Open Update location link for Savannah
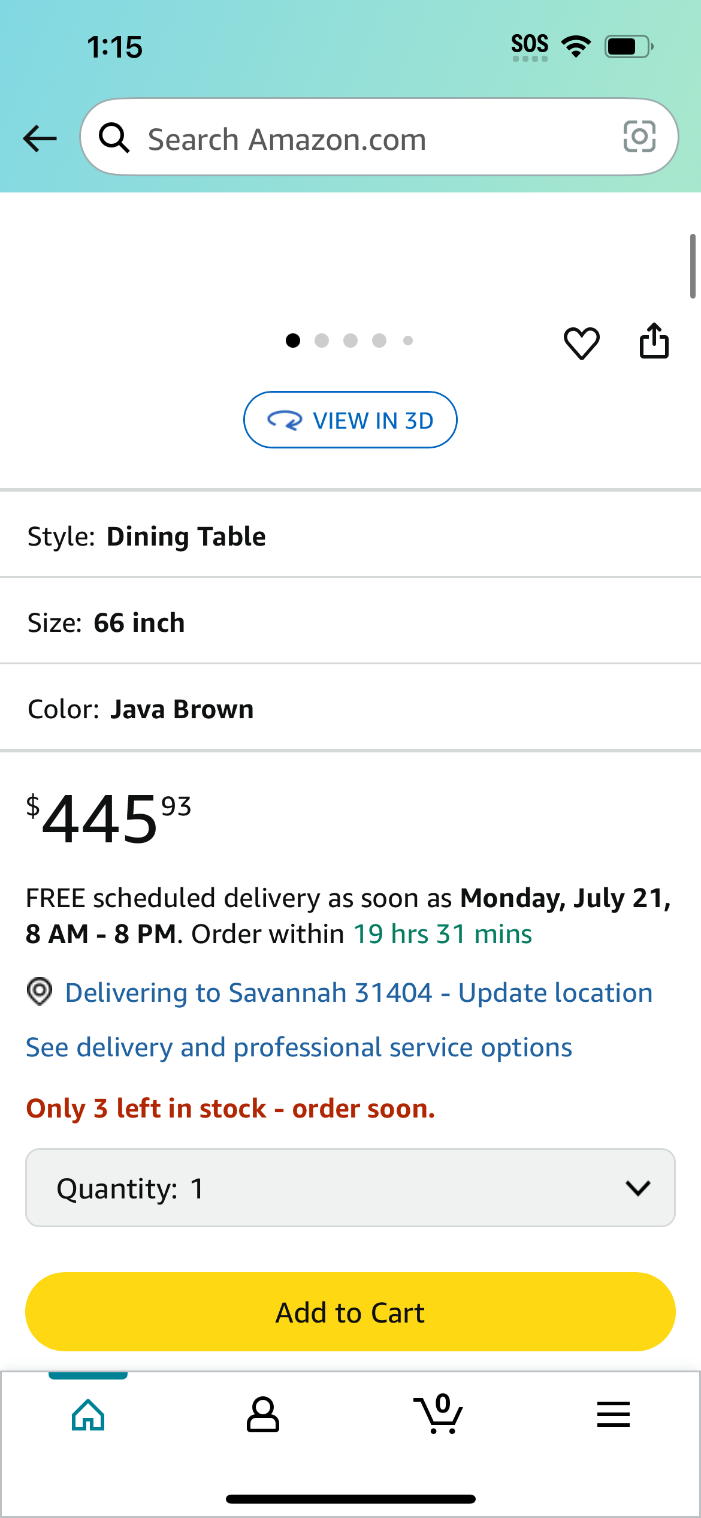Screen dimensions: 701x1518 555,993
